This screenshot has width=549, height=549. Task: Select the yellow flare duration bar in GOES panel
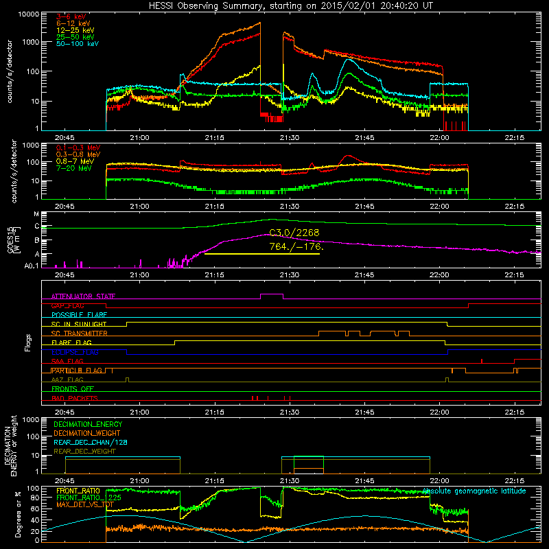coord(262,254)
